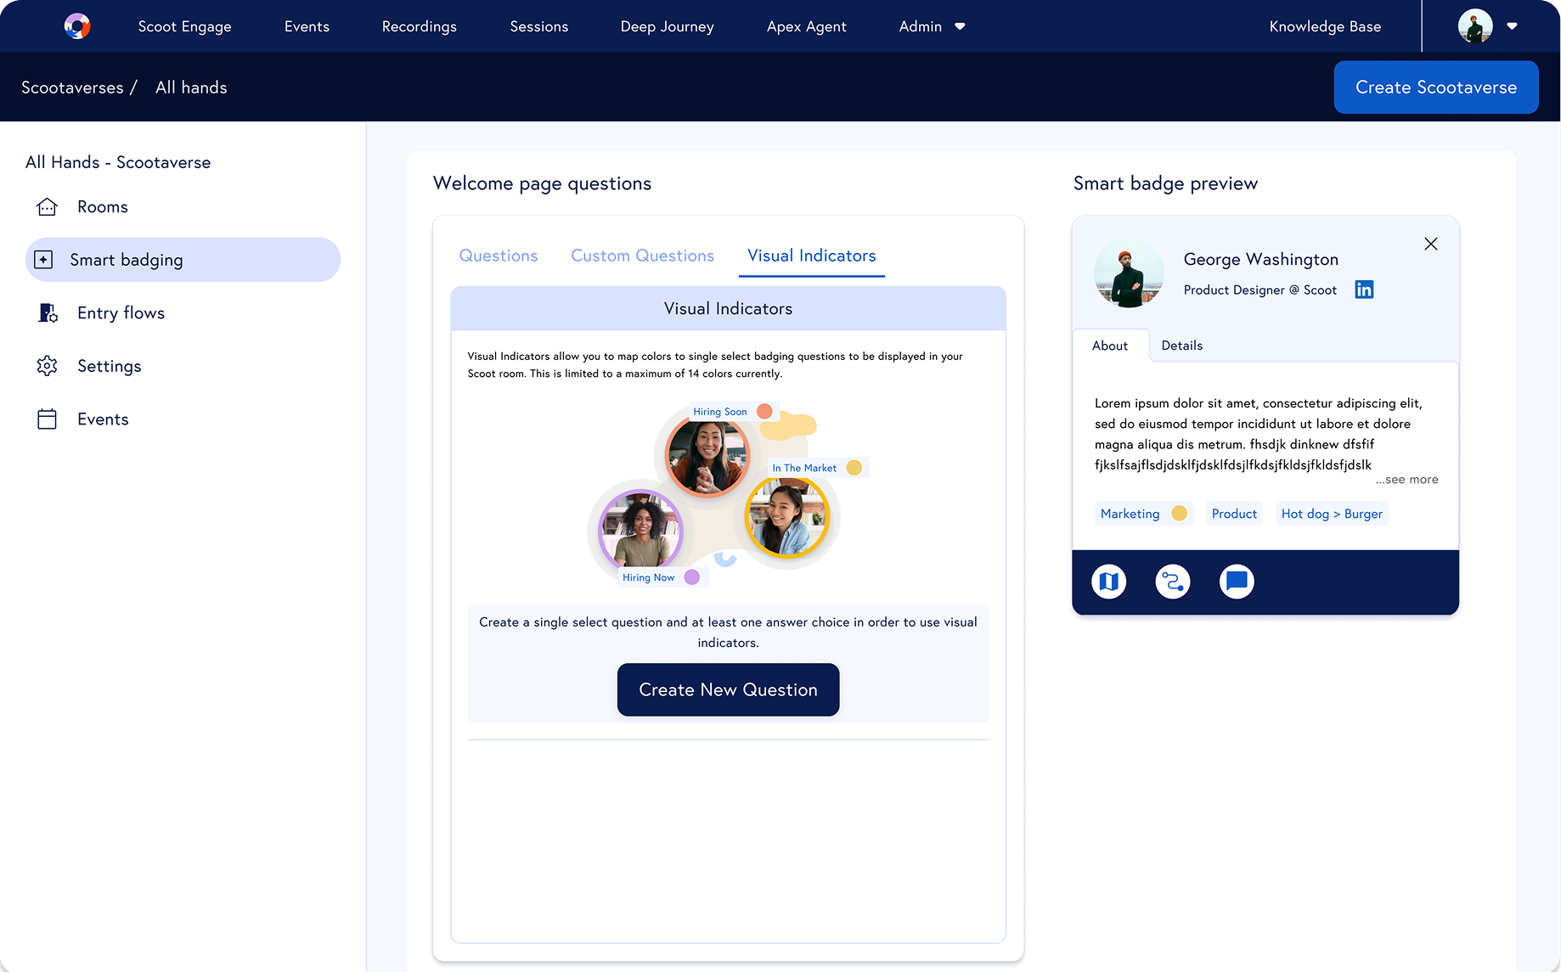This screenshot has height=973, width=1561.
Task: Click the Entry flows door icon
Action: (x=48, y=313)
